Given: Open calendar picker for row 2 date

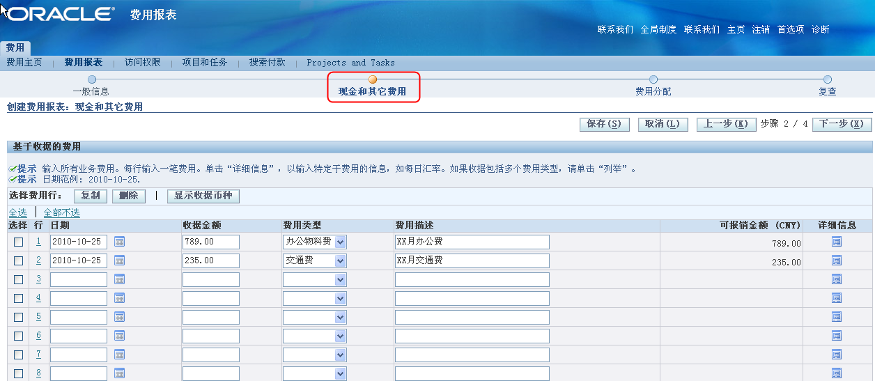Looking at the screenshot, I should click(119, 261).
